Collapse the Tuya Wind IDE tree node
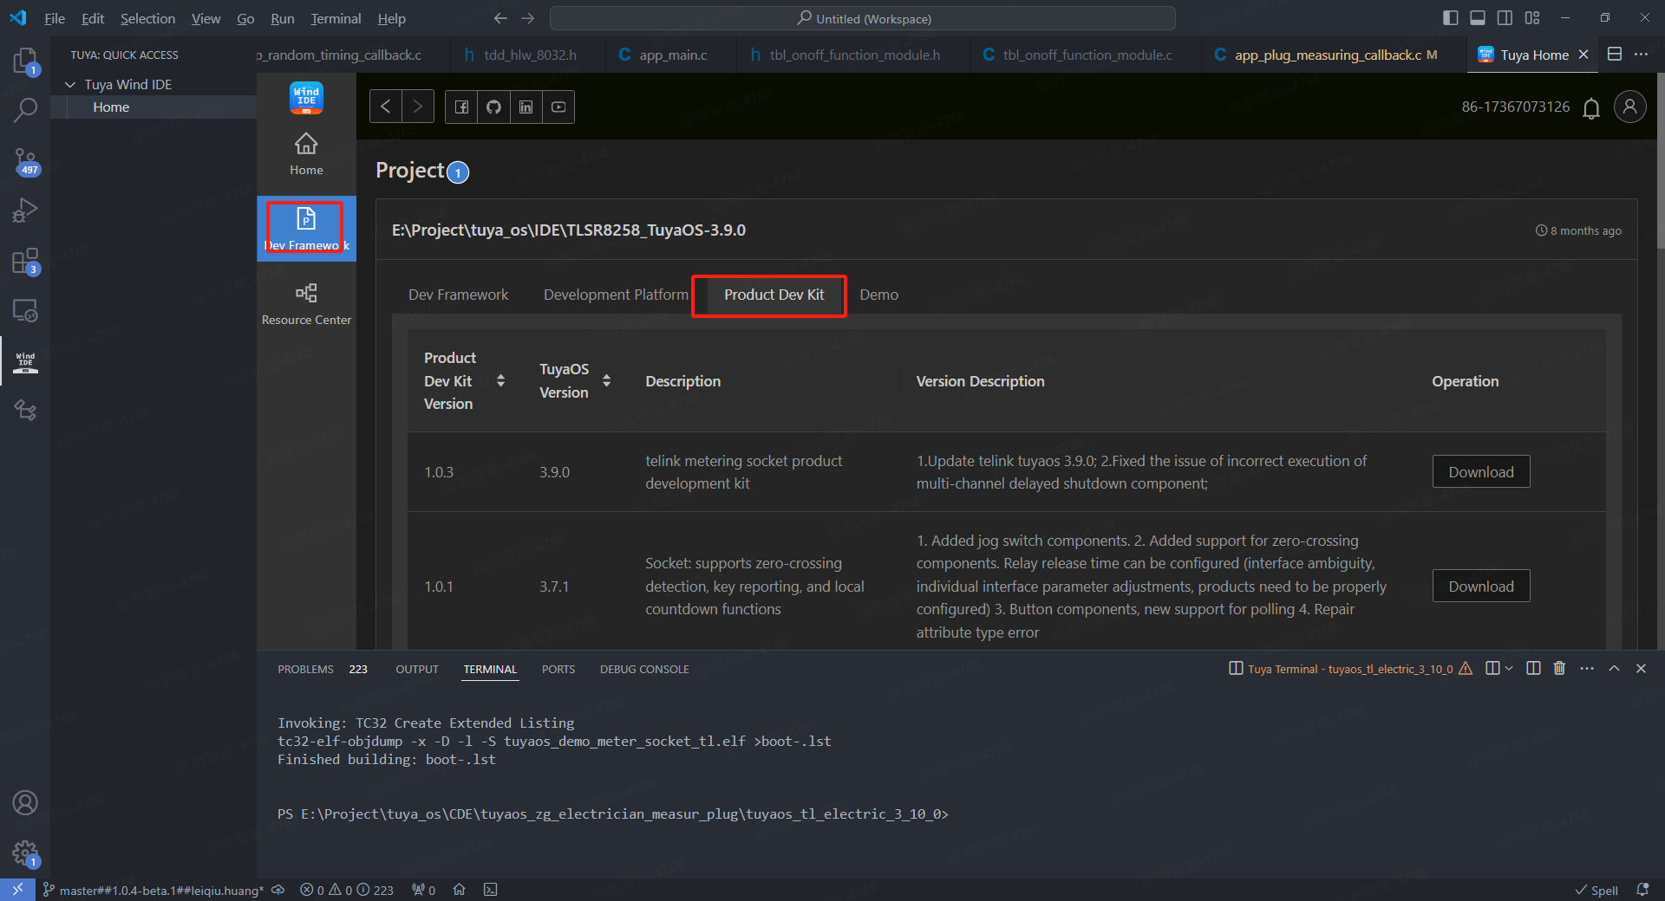The image size is (1665, 901). click(x=70, y=84)
